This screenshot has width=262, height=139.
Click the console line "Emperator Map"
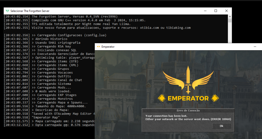32,117
